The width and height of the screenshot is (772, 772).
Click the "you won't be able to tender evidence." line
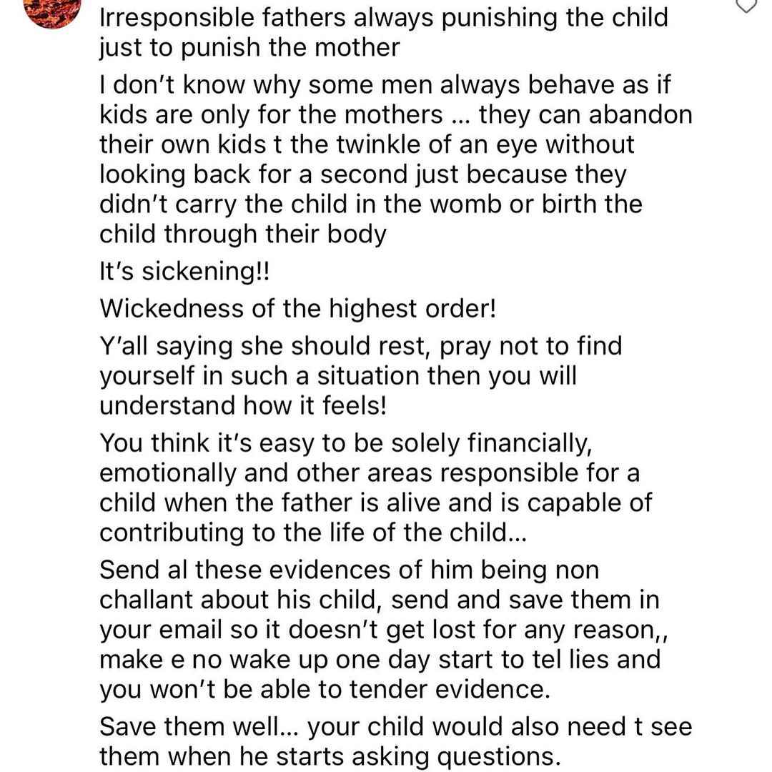[325, 689]
